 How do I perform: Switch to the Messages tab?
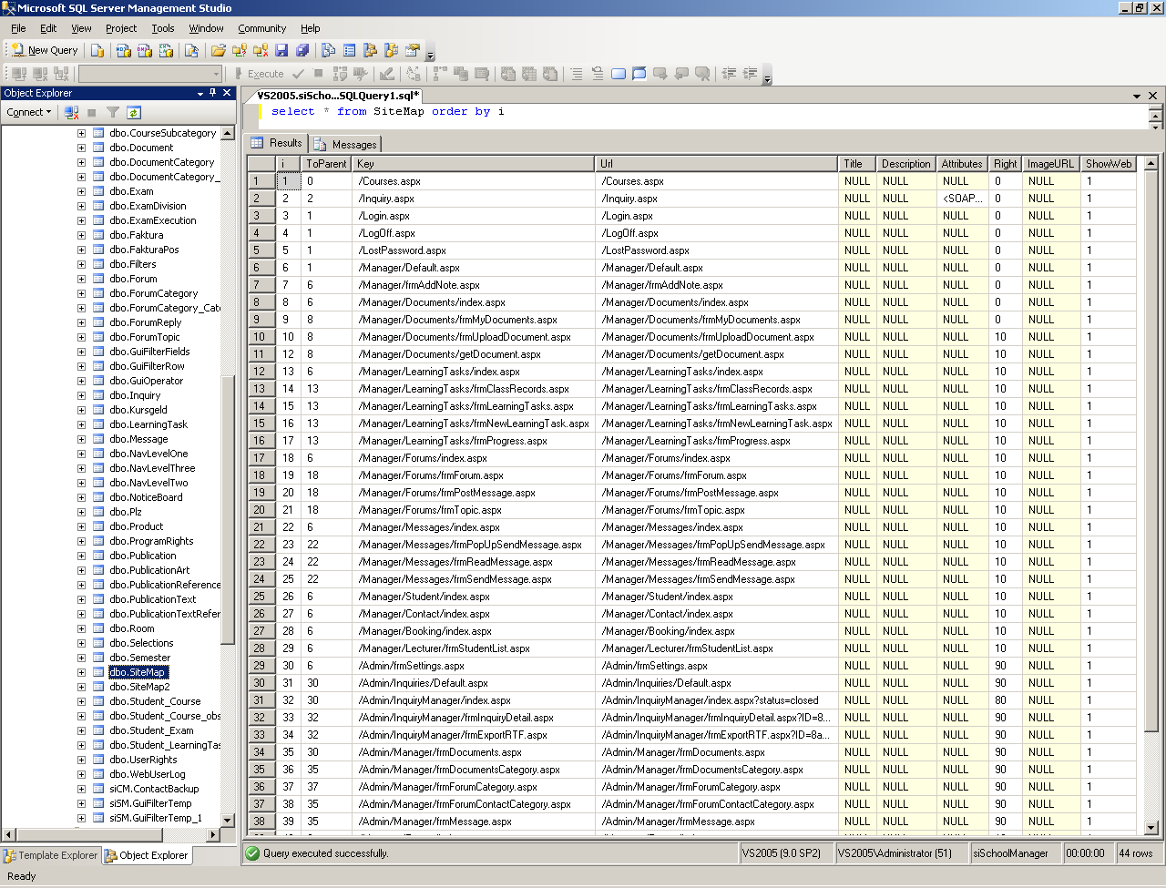click(x=346, y=144)
